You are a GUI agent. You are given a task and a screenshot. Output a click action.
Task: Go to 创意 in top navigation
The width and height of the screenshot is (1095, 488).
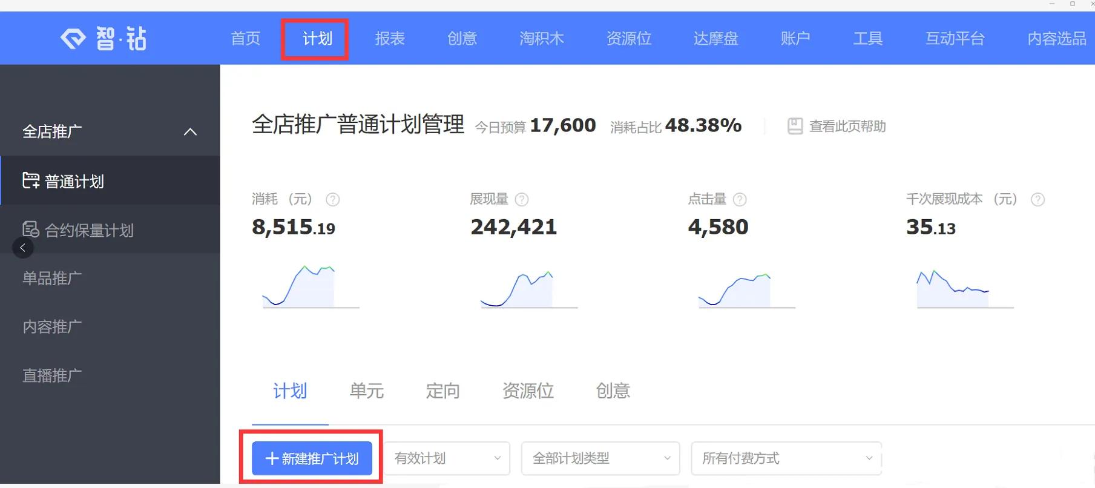(462, 39)
